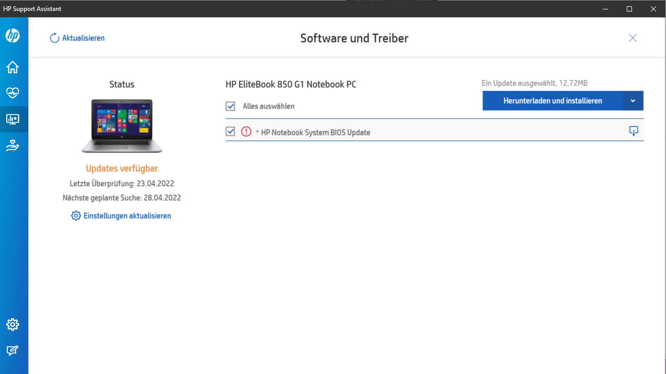Screen dimensions: 666x374
Task: Open the feedback icon in sidebar
Action: [x=13, y=350]
